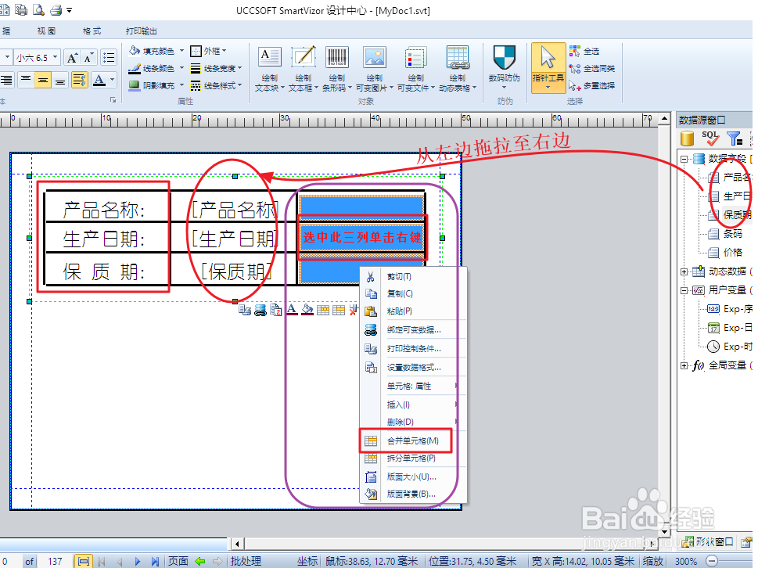Collapse the 数据字段 tree node
The image size is (758, 568).
[x=684, y=159]
